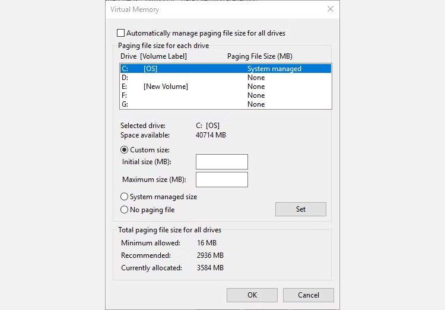Select drive G: row
The height and width of the screenshot is (310, 445).
[225, 104]
